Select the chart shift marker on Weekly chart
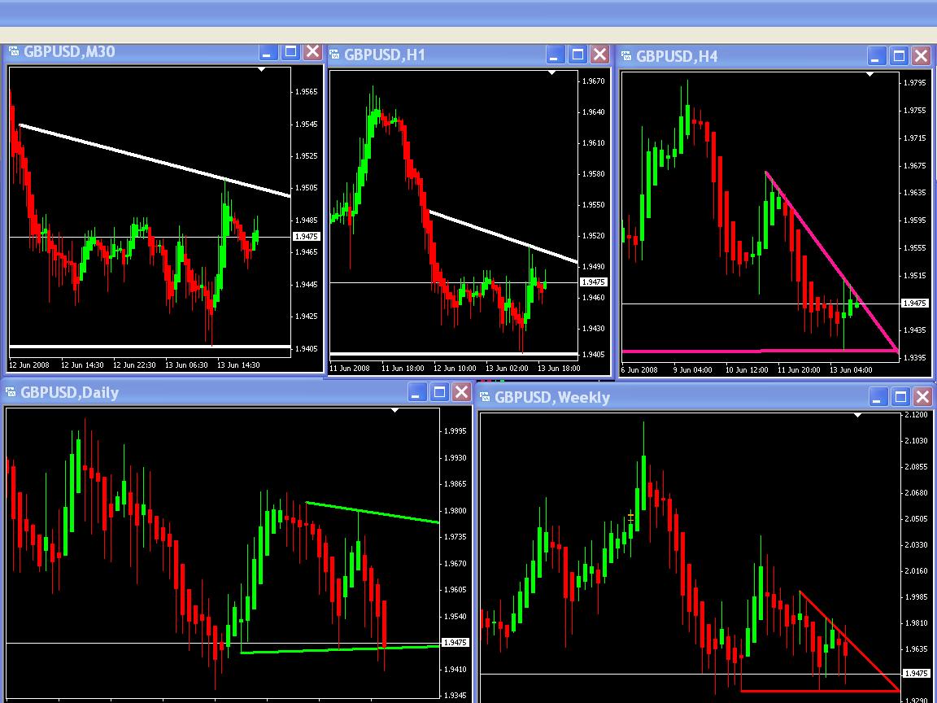The image size is (937, 703). point(857,415)
